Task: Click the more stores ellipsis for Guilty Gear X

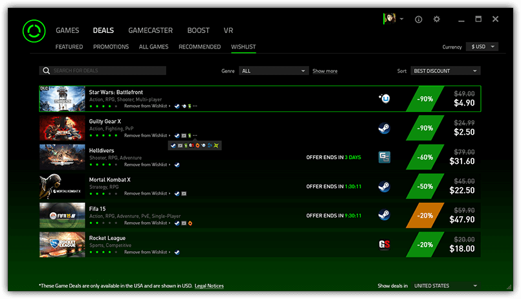Action: click(195, 135)
